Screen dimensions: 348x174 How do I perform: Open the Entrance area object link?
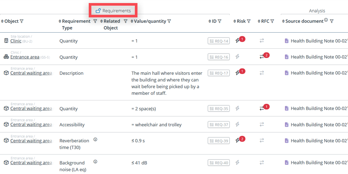tap(24, 57)
